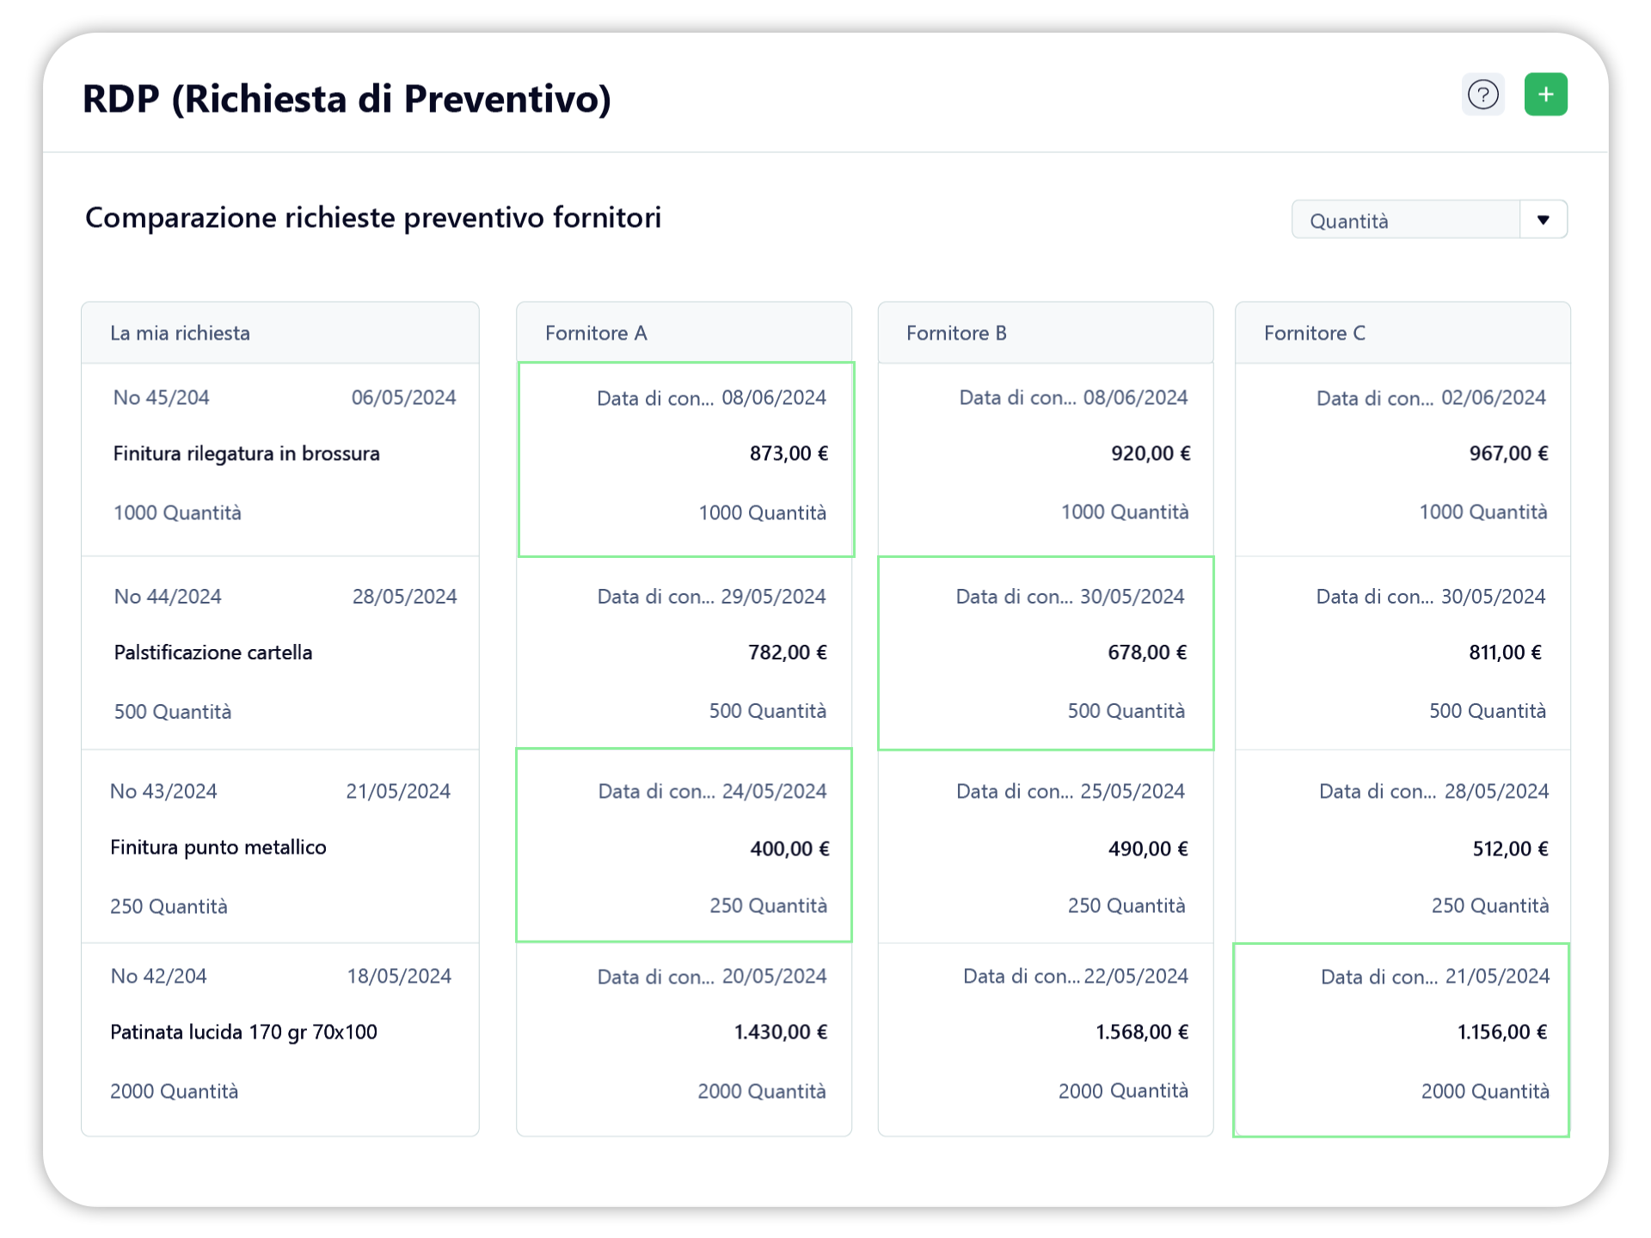Choose Fornitore B quote of 920,00 €
Viewport: 1651px width, 1238px height.
click(x=1045, y=459)
